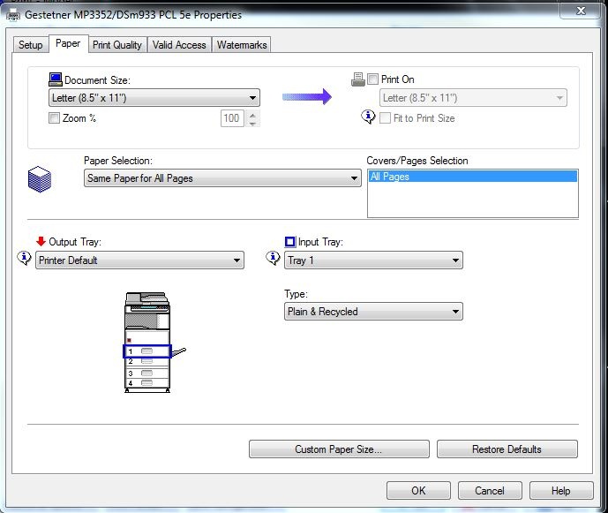This screenshot has width=608, height=513.
Task: Open the paper Type dropdown
Action: click(373, 311)
